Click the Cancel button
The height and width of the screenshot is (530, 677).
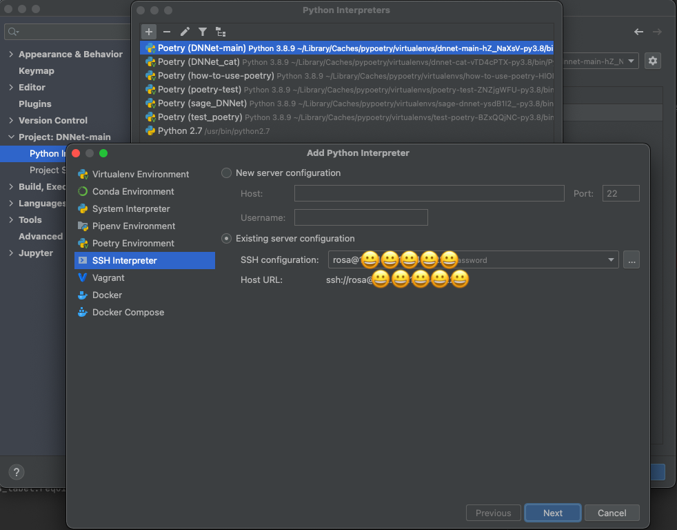point(612,513)
